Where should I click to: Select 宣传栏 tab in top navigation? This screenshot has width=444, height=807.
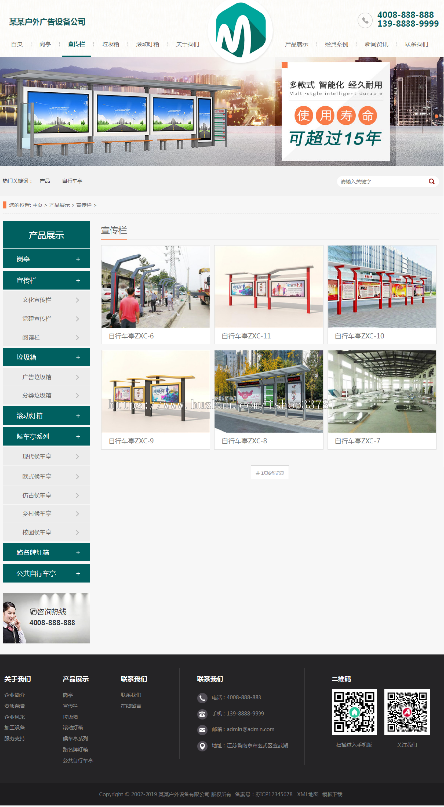[76, 44]
